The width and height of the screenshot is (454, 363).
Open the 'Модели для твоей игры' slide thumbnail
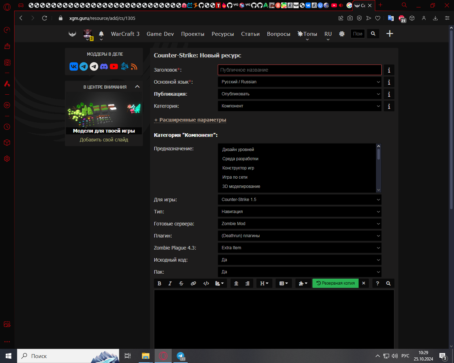(x=104, y=114)
